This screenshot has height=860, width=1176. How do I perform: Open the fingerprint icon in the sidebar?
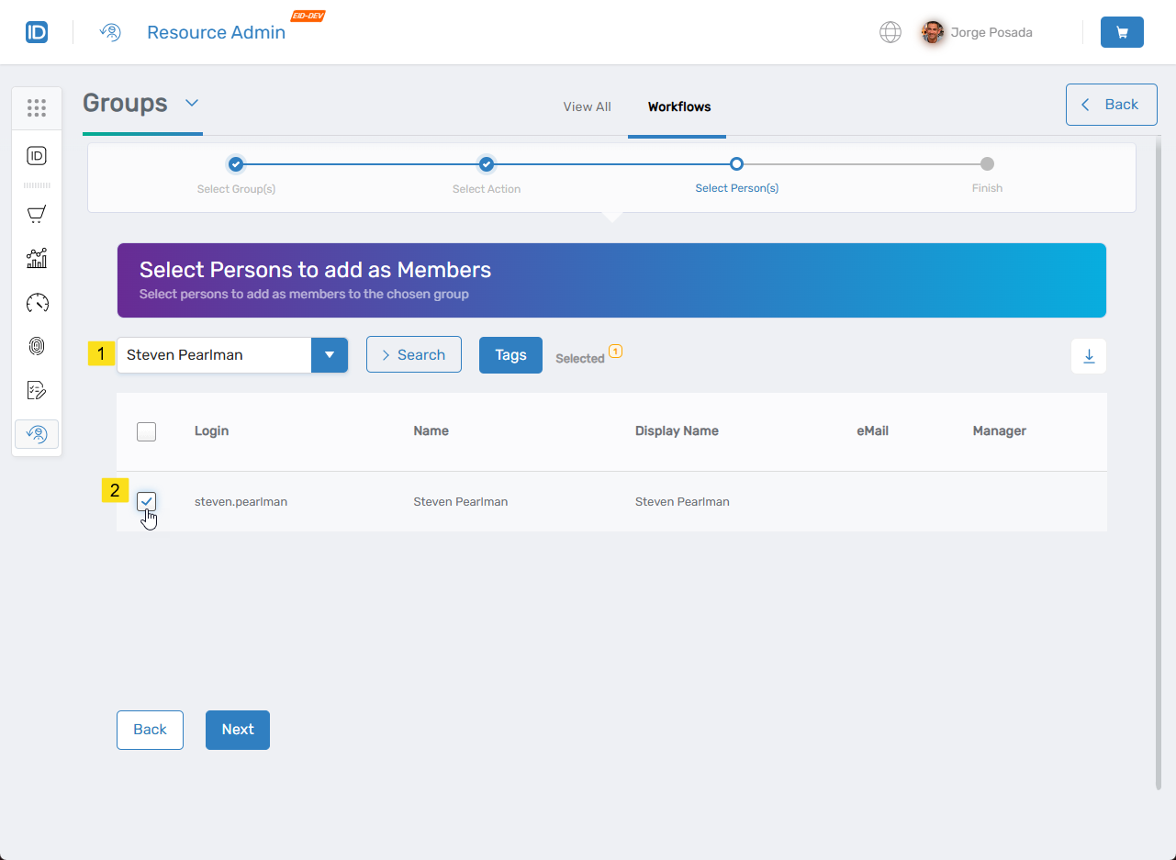coord(37,346)
